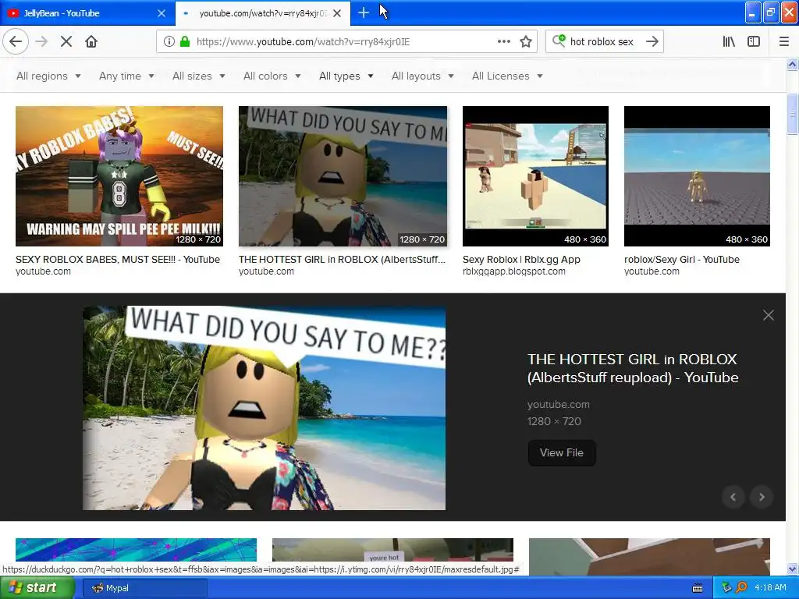Select the WARNING MAY SPILL thumbnail

(x=119, y=176)
